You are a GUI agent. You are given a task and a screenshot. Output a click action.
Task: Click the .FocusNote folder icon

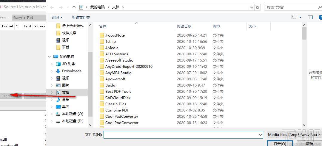102,35
